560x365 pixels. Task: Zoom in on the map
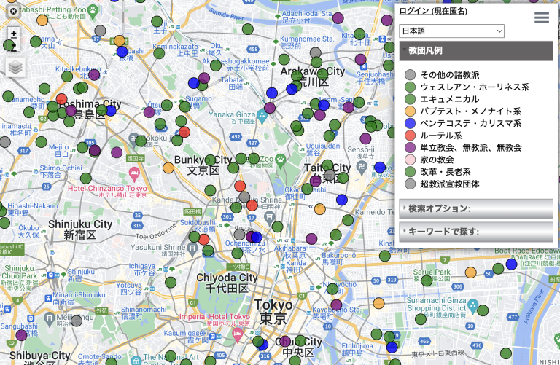[x=13, y=34]
